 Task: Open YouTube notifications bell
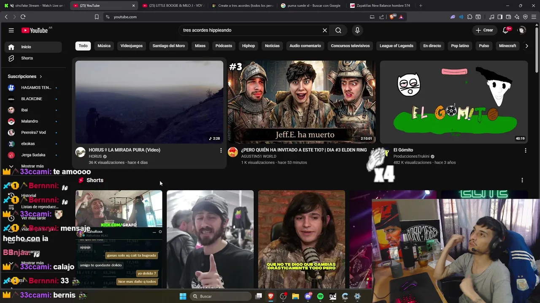(x=506, y=30)
